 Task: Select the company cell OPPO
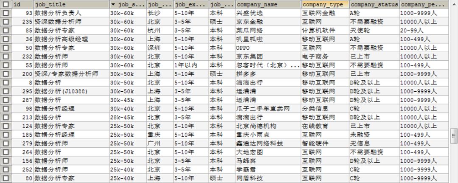coord(268,48)
